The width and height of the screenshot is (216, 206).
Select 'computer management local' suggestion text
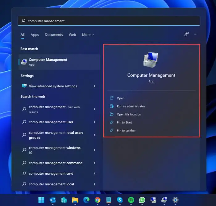51,184
